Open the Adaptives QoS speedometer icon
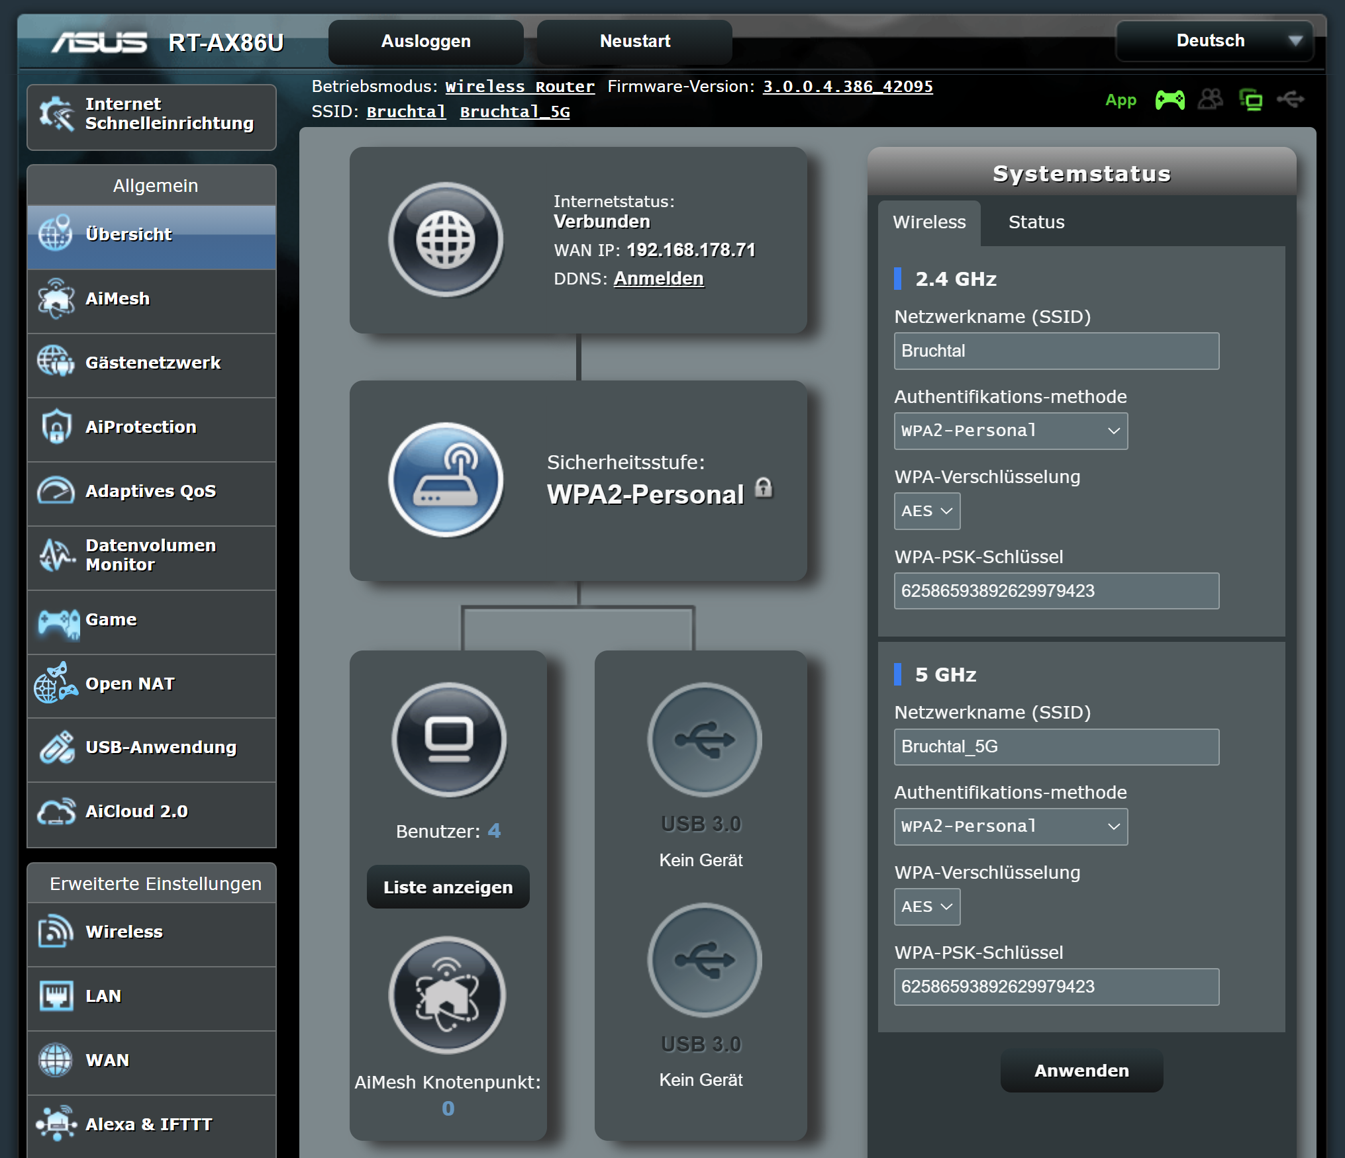This screenshot has height=1158, width=1345. [x=57, y=491]
